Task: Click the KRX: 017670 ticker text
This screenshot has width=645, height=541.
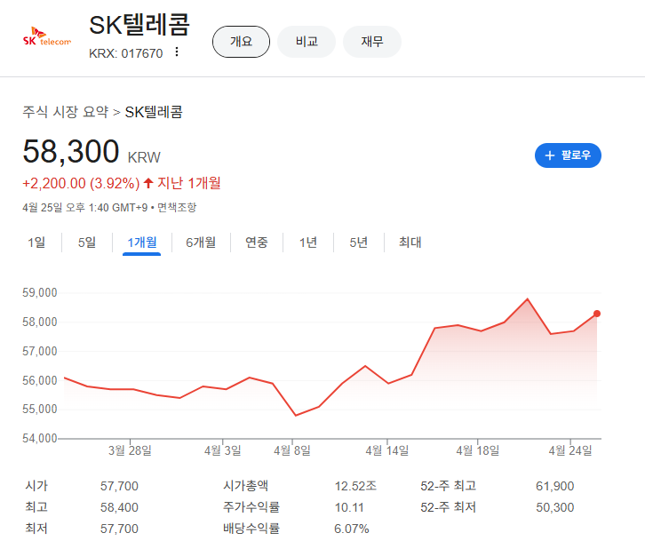Action: (126, 53)
